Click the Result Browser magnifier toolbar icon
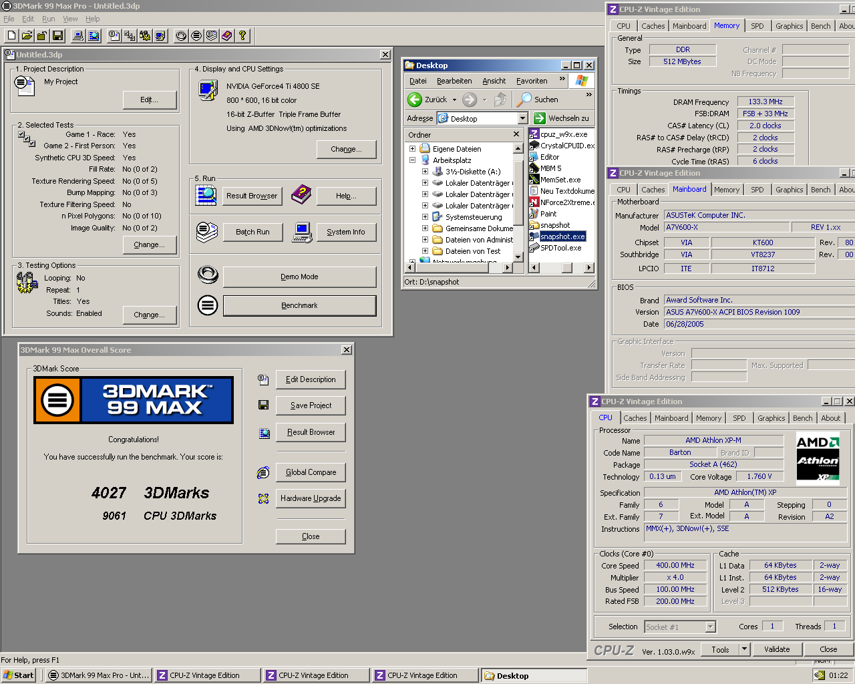The image size is (855, 684). tap(94, 35)
